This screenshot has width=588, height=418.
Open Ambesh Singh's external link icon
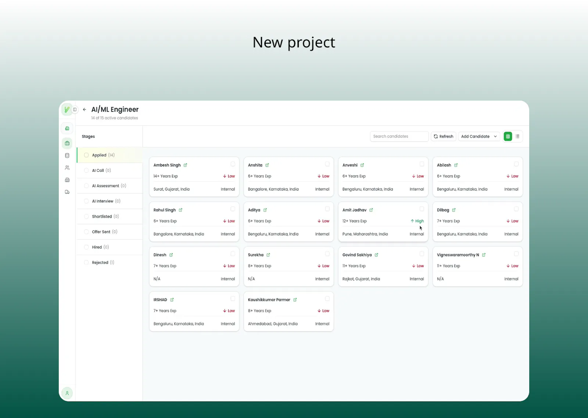pos(185,165)
